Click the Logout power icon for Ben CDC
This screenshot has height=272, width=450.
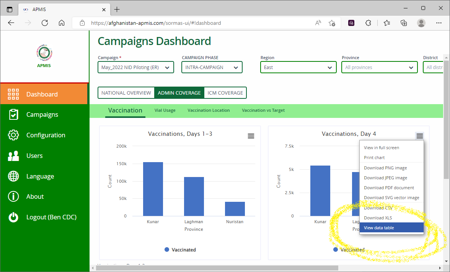click(13, 217)
